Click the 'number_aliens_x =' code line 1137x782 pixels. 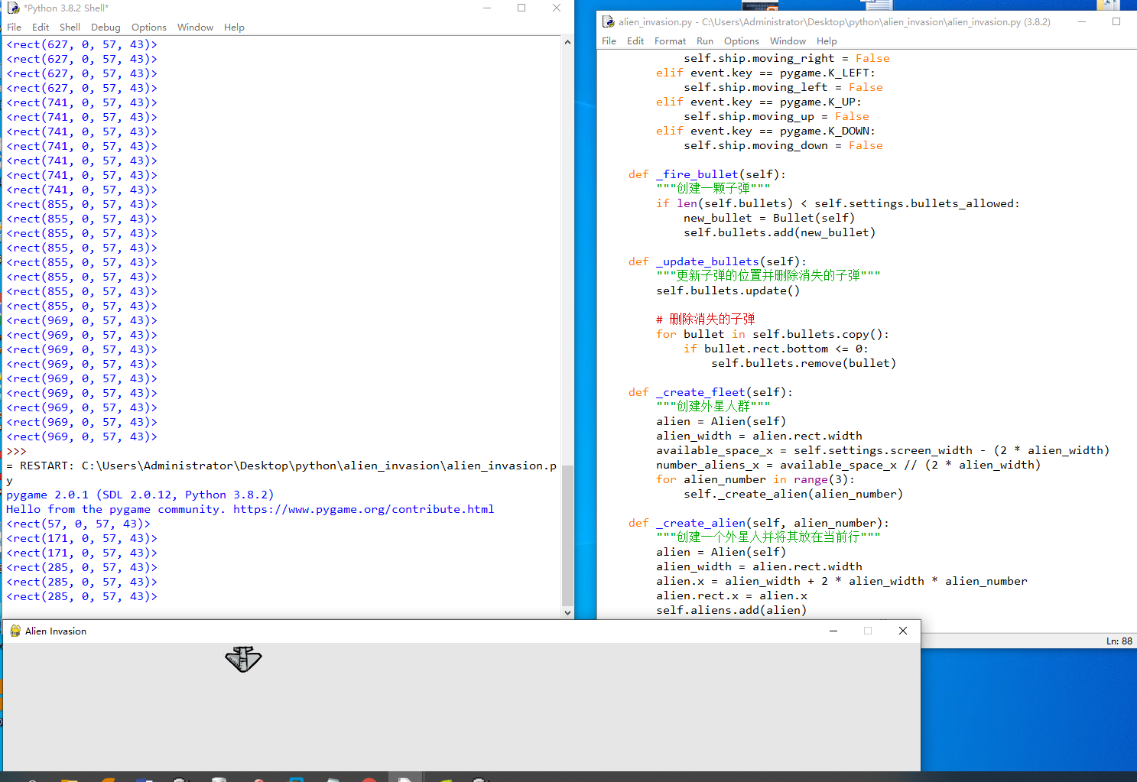[x=848, y=465]
